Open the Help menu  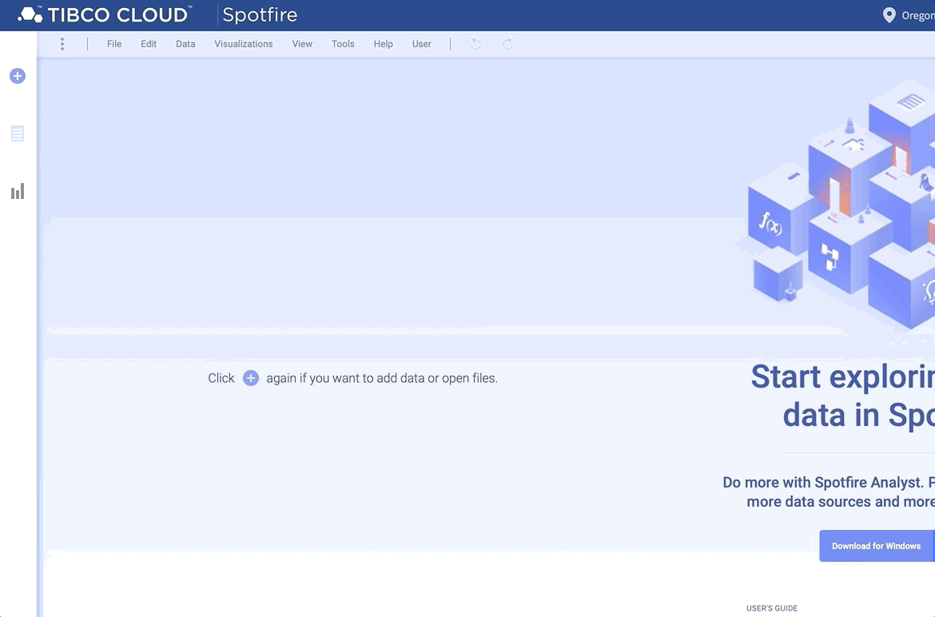(x=383, y=44)
